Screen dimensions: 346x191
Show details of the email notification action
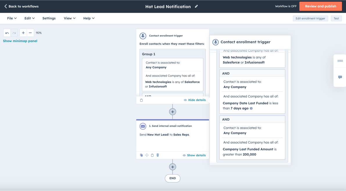tap(194, 155)
